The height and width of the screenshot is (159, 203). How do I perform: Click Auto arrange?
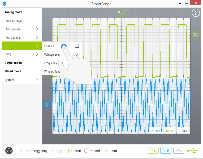coord(14,21)
